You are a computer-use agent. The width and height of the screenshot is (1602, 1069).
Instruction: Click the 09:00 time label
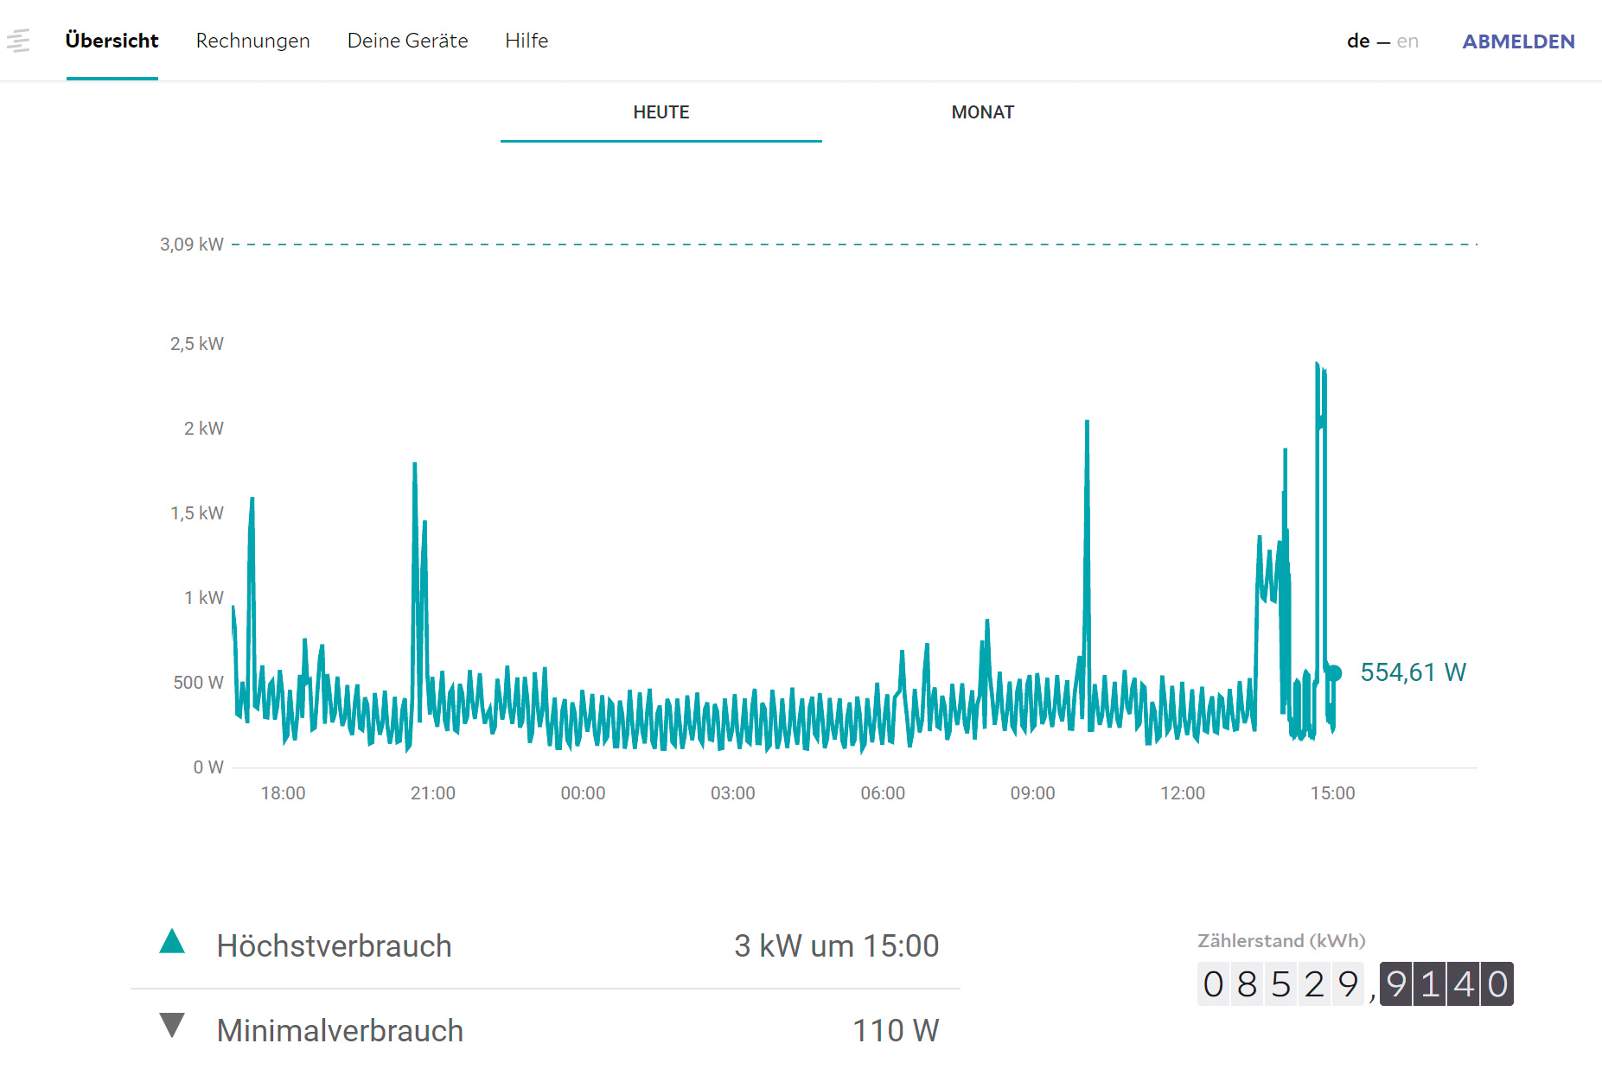click(x=1033, y=793)
